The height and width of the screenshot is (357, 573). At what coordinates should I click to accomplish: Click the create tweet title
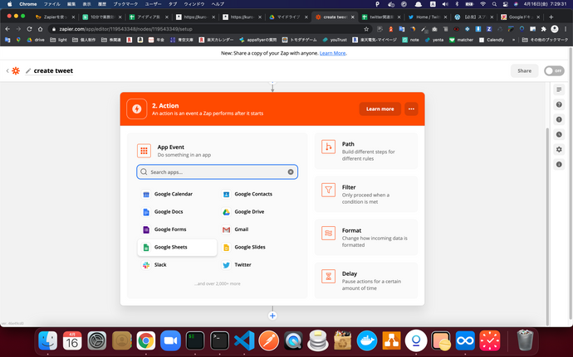click(x=53, y=70)
